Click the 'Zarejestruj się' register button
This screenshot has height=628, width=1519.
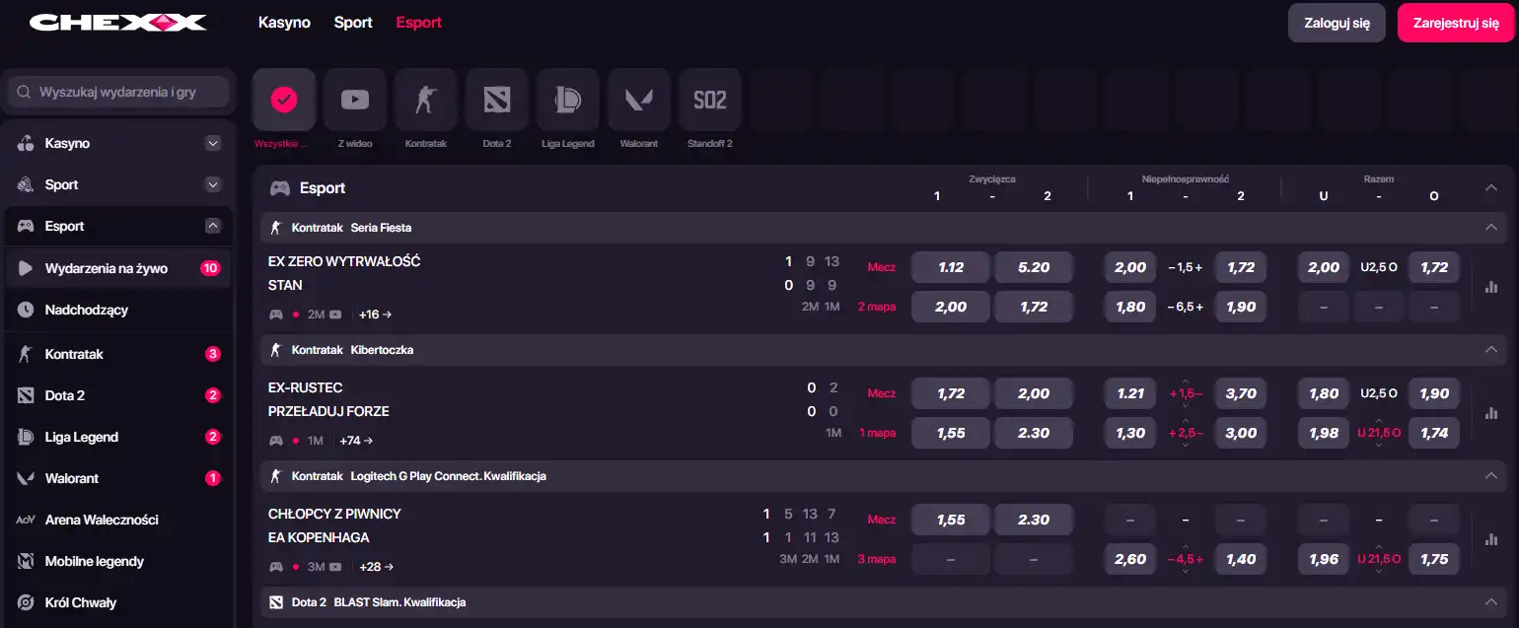point(1456,23)
